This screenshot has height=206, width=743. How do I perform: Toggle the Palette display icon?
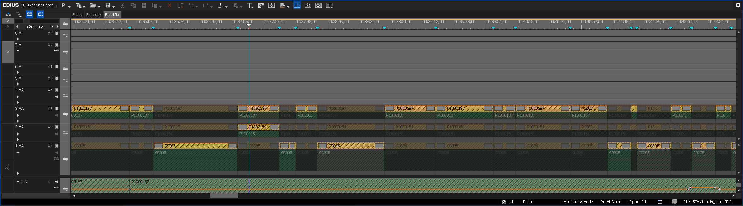pyautogui.click(x=329, y=5)
